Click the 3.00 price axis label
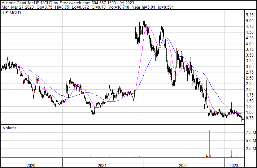The width and height of the screenshot is (257, 168). pos(250,67)
